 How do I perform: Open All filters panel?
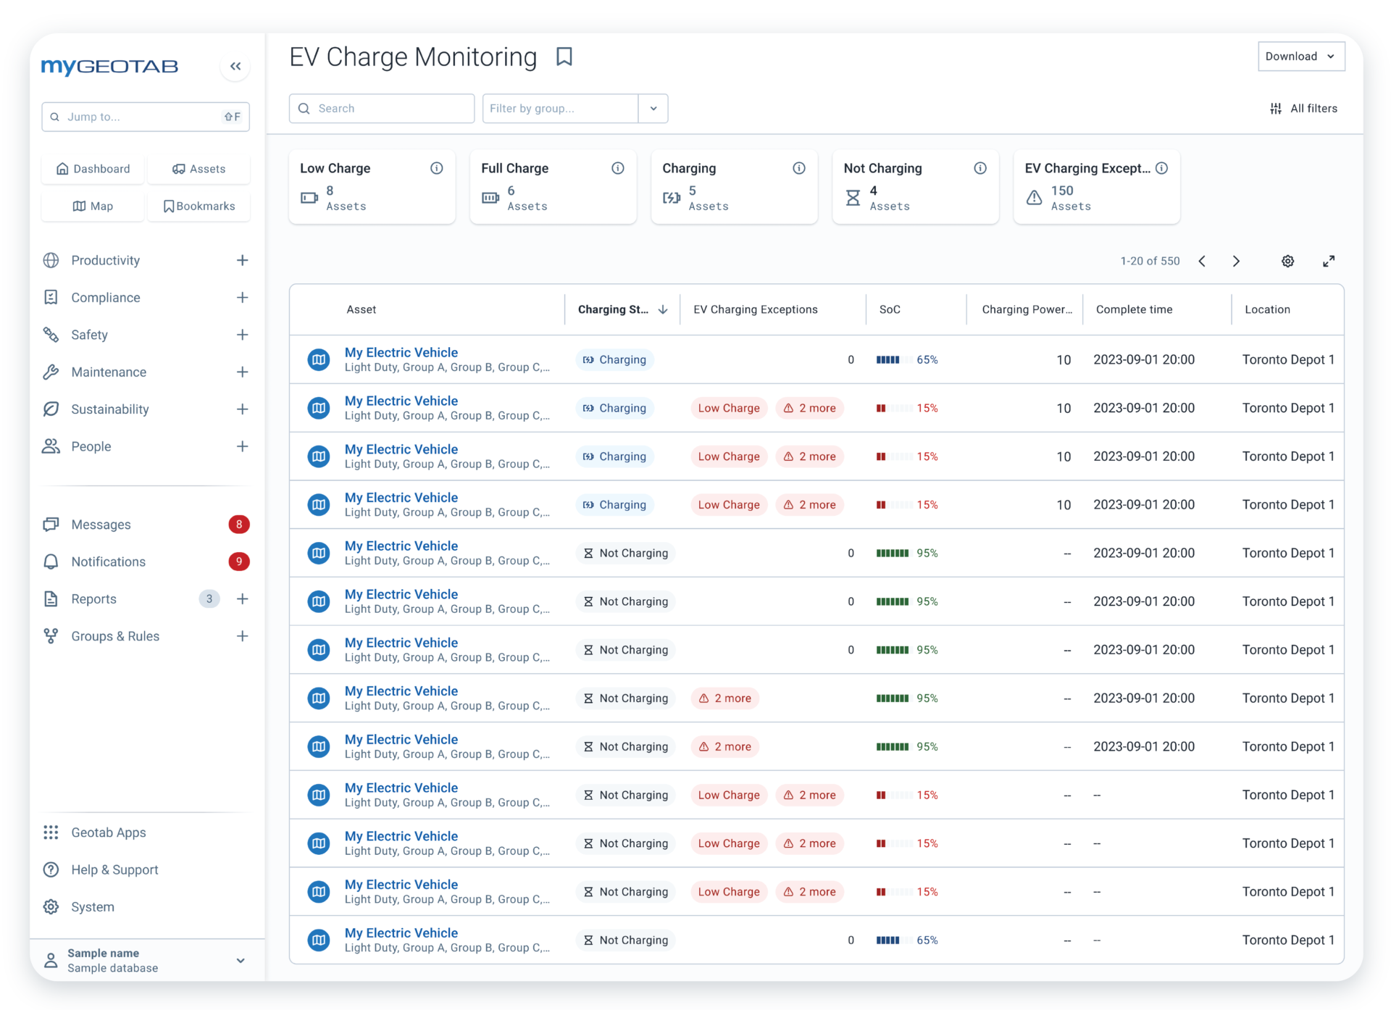point(1303,109)
